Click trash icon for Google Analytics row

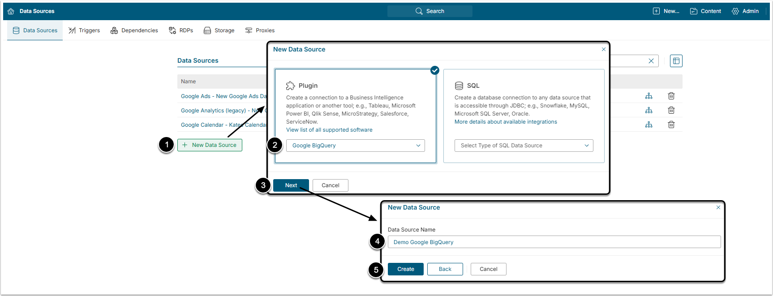click(x=671, y=110)
